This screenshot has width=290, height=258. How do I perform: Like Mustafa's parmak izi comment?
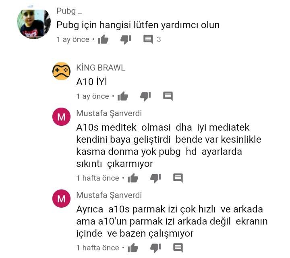pos(133,248)
